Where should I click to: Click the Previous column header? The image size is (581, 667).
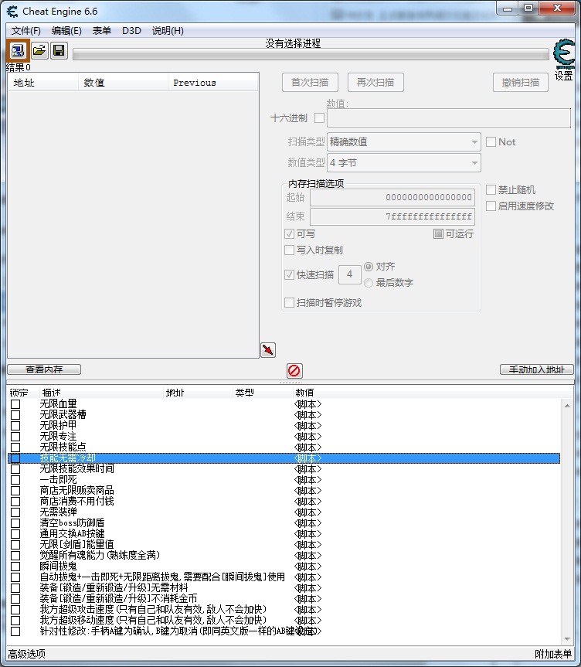tap(212, 83)
